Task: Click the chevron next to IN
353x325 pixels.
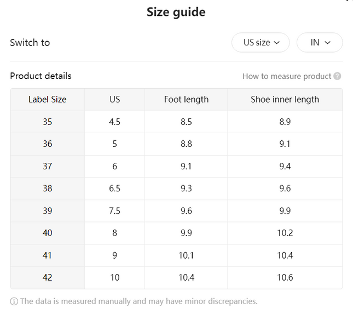Action: 328,43
